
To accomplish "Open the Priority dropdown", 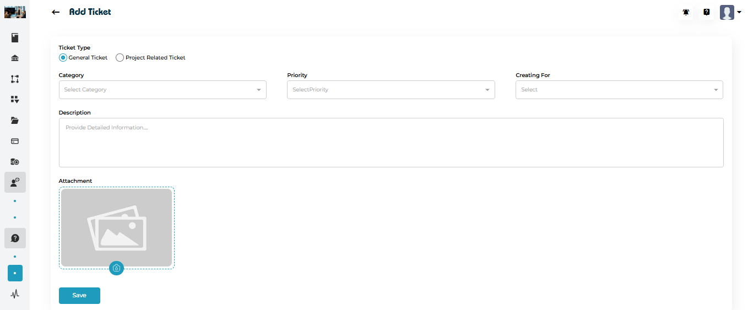I will [391, 90].
